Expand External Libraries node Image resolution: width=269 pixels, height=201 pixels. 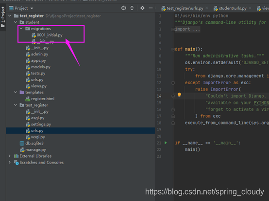pos(10,156)
